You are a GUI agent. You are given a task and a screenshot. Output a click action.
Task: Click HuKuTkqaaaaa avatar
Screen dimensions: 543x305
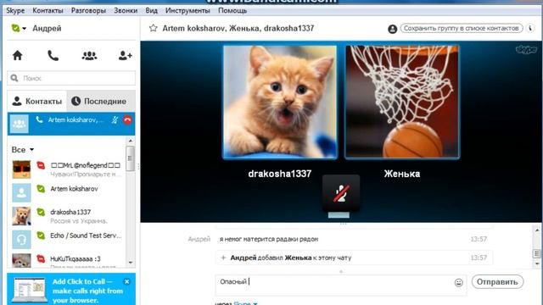21,260
